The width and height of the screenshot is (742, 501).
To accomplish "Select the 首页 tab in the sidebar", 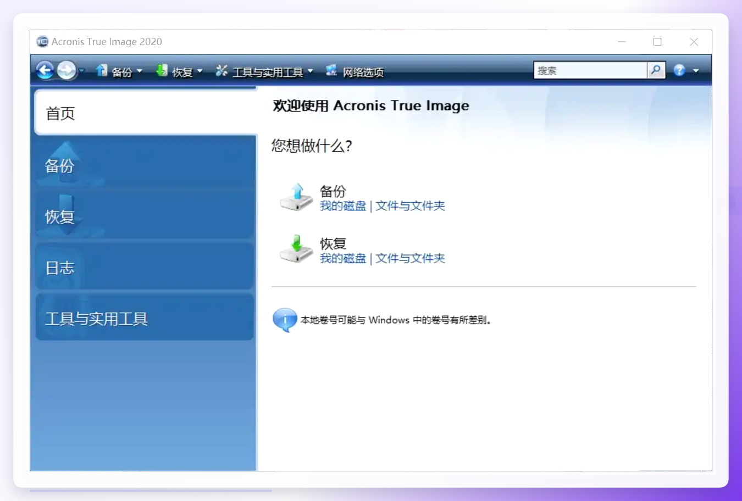I will (x=146, y=113).
